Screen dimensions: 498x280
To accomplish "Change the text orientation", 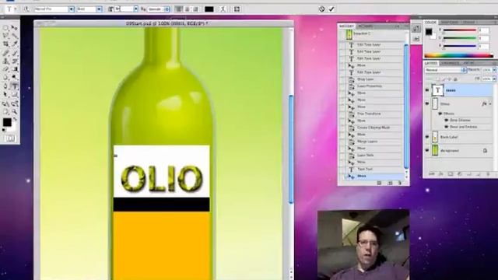I will click(x=26, y=9).
